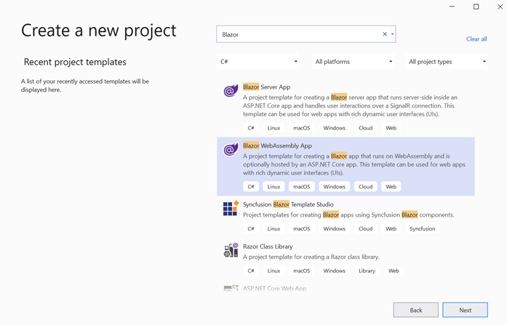The height and width of the screenshot is (325, 507).
Task: Select the Syncfusion Blazor Template Studio title
Action: click(x=287, y=205)
